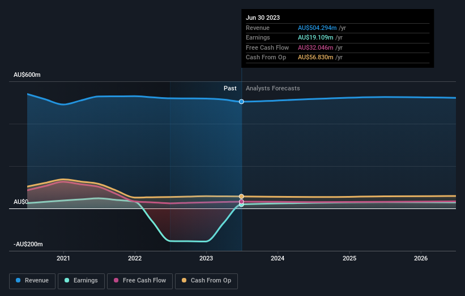Click the AU$600m y-axis label

click(27, 75)
